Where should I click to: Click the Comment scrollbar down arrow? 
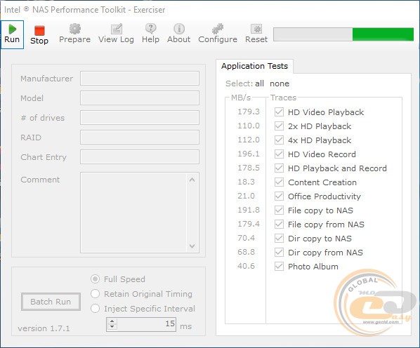coord(192,246)
